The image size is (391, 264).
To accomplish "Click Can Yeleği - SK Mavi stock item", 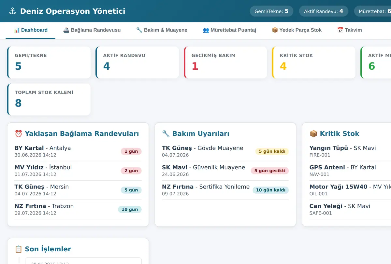I will pyautogui.click(x=350, y=209).
